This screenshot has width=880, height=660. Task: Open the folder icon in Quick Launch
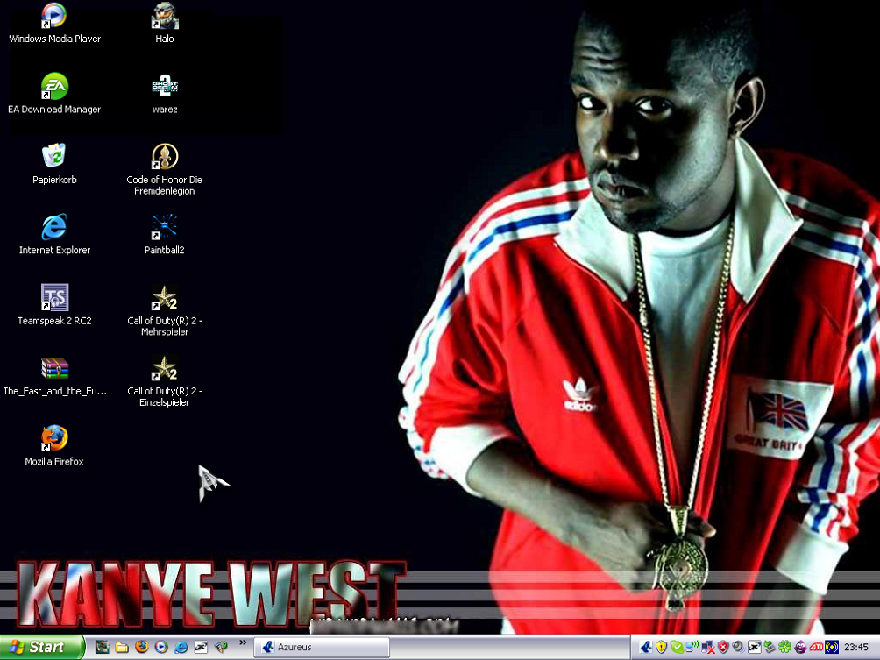[x=122, y=647]
